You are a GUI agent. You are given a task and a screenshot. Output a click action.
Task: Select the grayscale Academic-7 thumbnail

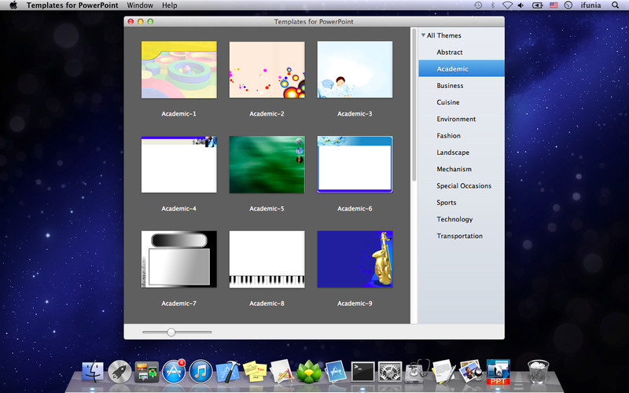(x=179, y=259)
